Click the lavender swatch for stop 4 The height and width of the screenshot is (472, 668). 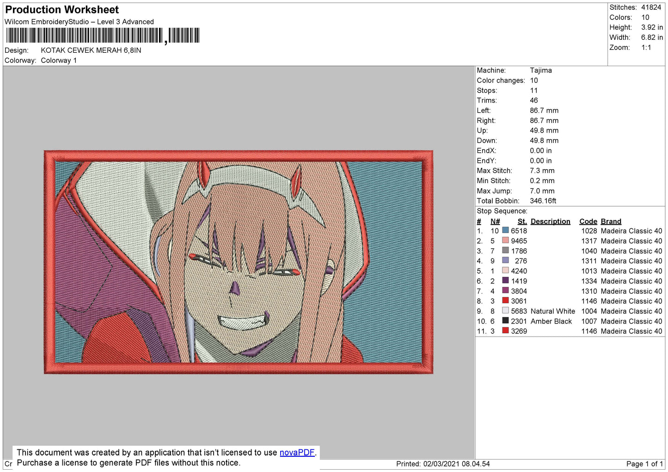coord(506,260)
